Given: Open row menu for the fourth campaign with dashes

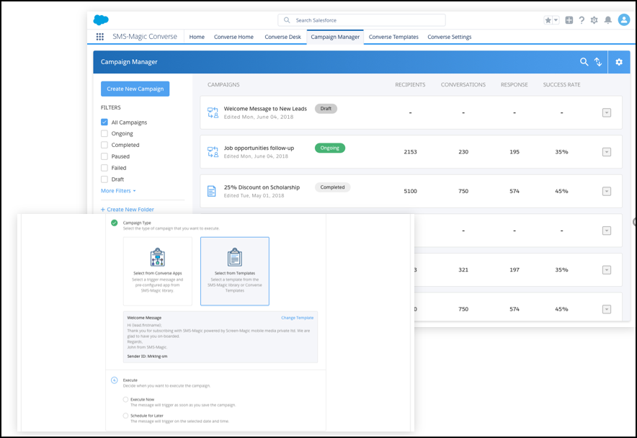Looking at the screenshot, I should pos(607,231).
